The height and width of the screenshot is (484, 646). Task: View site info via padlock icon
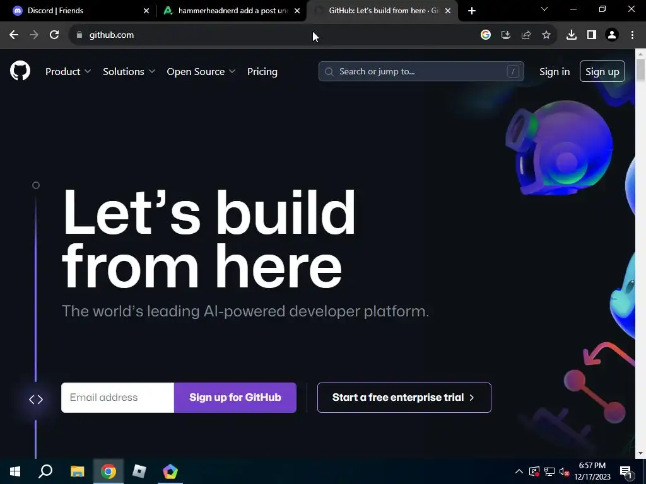[x=79, y=35]
